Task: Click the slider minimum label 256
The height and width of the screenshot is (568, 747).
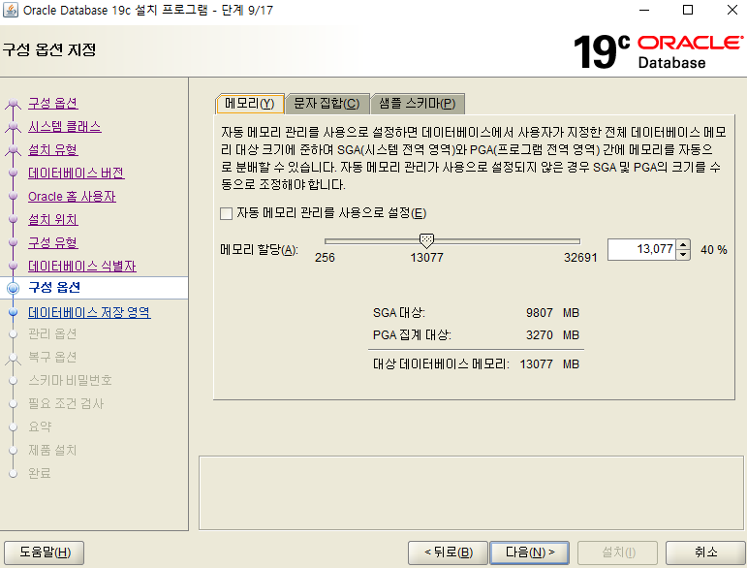Action: pos(325,257)
